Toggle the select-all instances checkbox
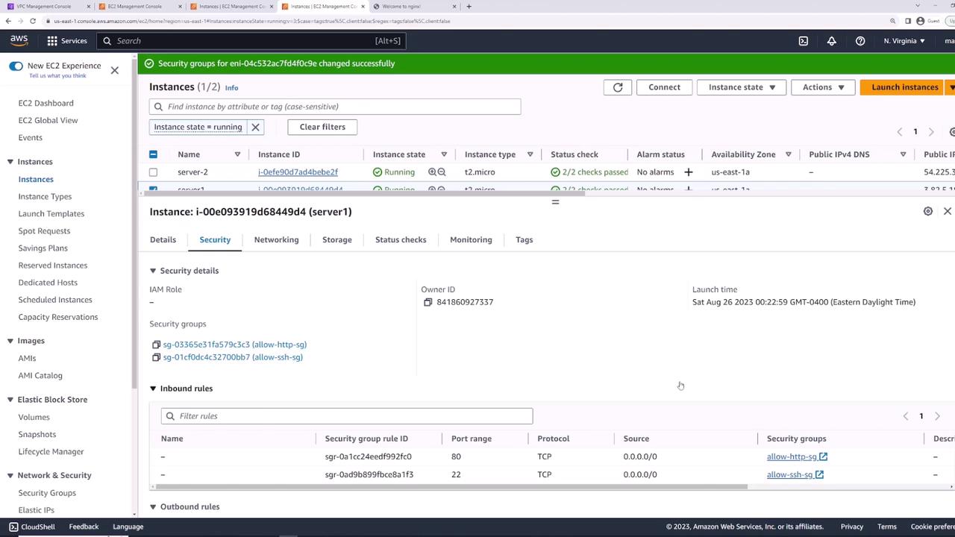The height and width of the screenshot is (537, 955). pyautogui.click(x=153, y=154)
